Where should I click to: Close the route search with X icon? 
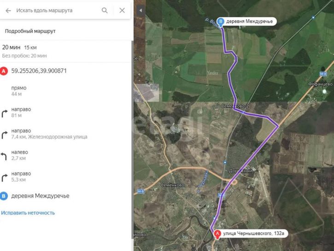[x=122, y=10]
